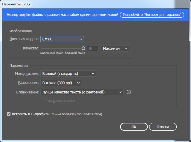Screen dimensions: 191x142
Task: Click the quality value field showing 10
Action: [x=92, y=48]
